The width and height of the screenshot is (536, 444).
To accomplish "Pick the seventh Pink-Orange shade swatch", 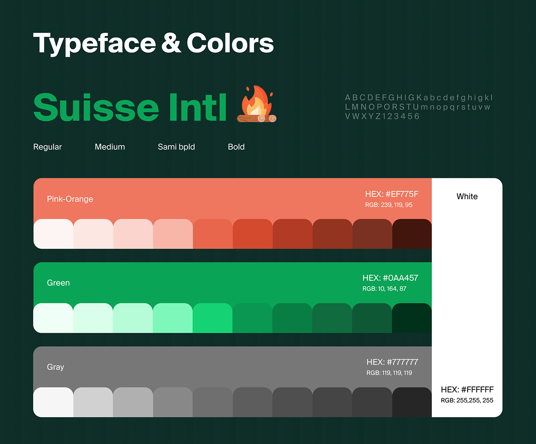I will (292, 234).
